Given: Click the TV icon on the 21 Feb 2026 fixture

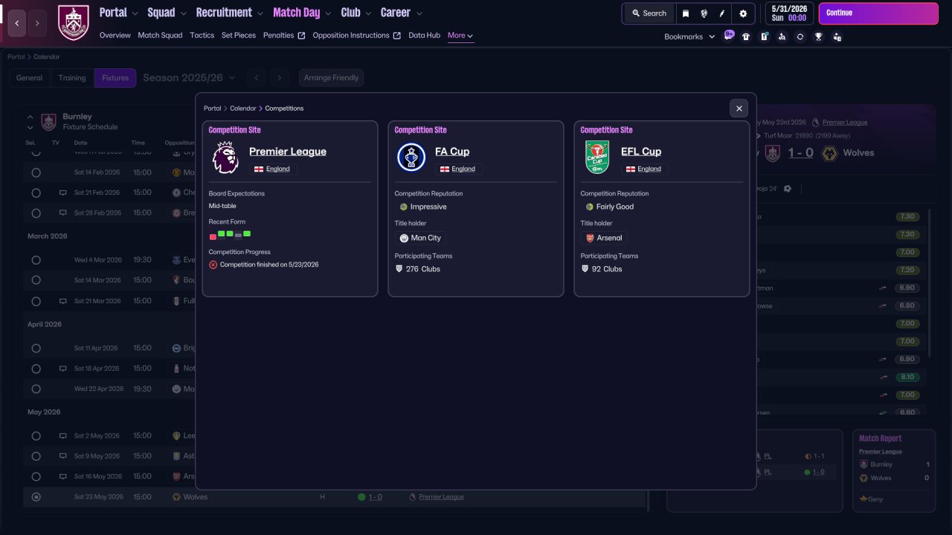Looking at the screenshot, I should 63,192.
